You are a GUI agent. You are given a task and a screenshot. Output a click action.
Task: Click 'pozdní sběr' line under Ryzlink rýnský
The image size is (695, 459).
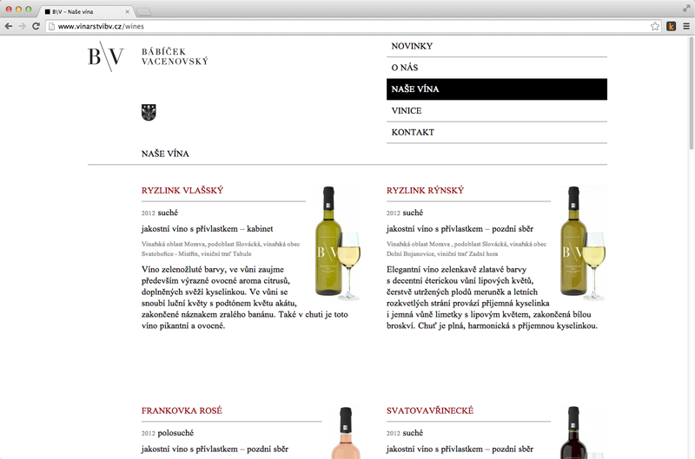point(460,229)
